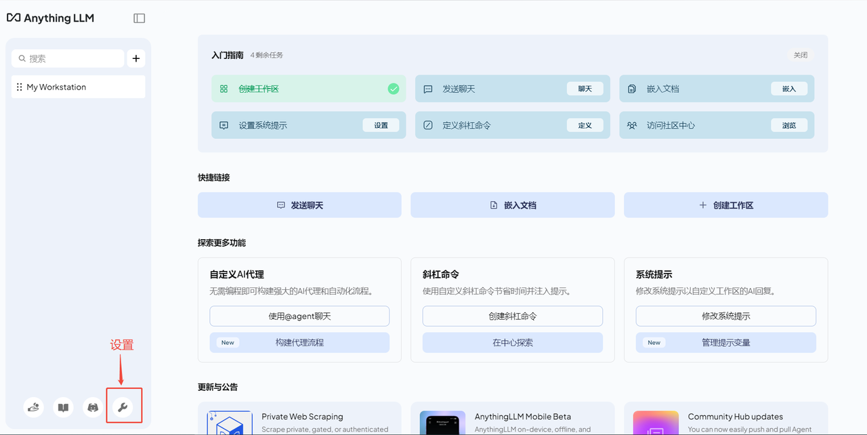Click the Community Hub updates thumbnail
This screenshot has height=435, width=867.
point(656,423)
